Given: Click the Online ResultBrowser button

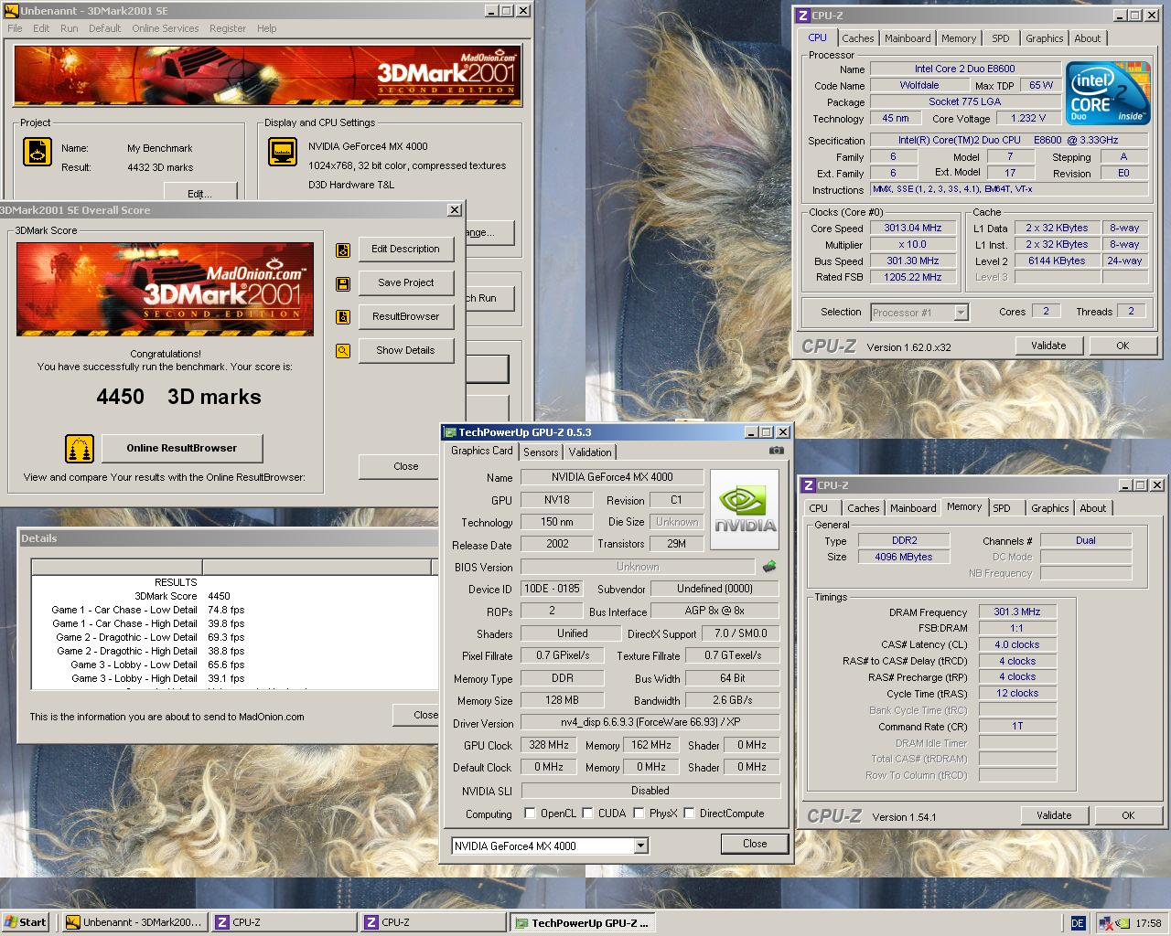Looking at the screenshot, I should tap(181, 449).
